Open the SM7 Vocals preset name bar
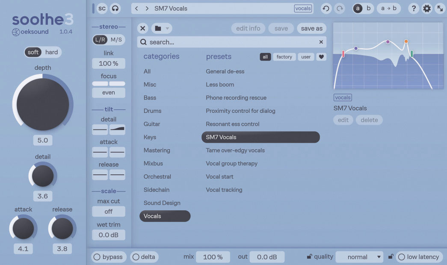447x265 pixels. (222, 9)
